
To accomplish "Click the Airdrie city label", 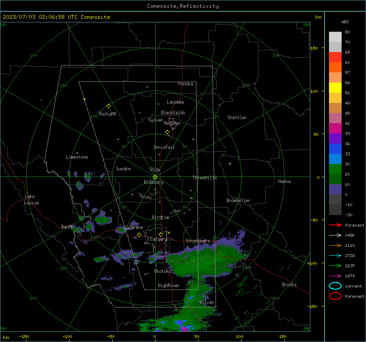I will tap(160, 217).
